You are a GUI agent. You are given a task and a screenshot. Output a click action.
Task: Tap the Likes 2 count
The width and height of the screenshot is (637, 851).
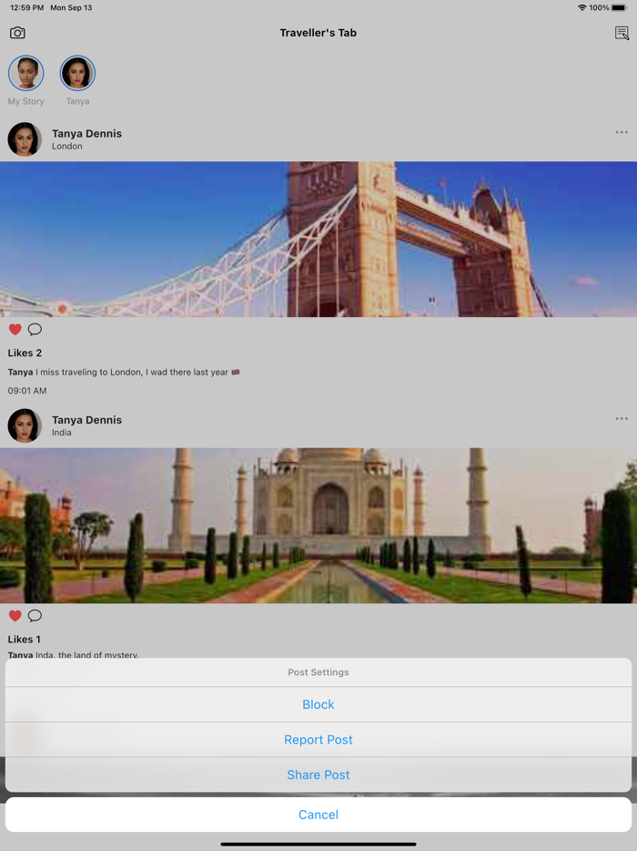(25, 353)
